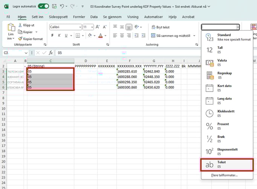The width and height of the screenshot is (257, 189).
Task: Select Valuta currency format option
Action: (227, 63)
